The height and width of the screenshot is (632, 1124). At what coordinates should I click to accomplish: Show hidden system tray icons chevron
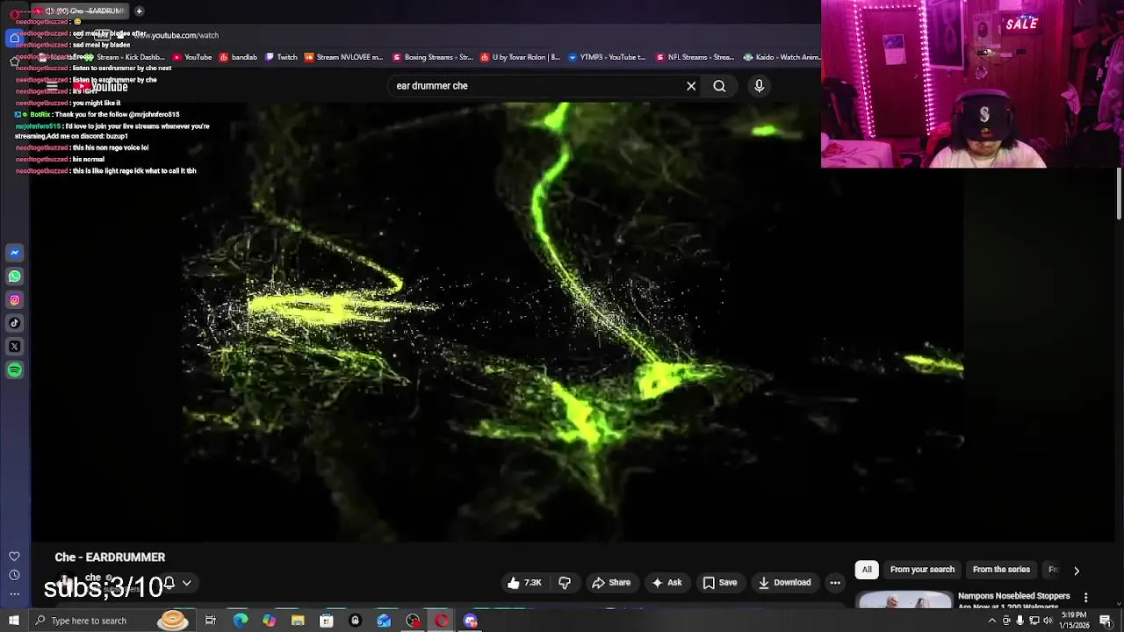point(992,621)
